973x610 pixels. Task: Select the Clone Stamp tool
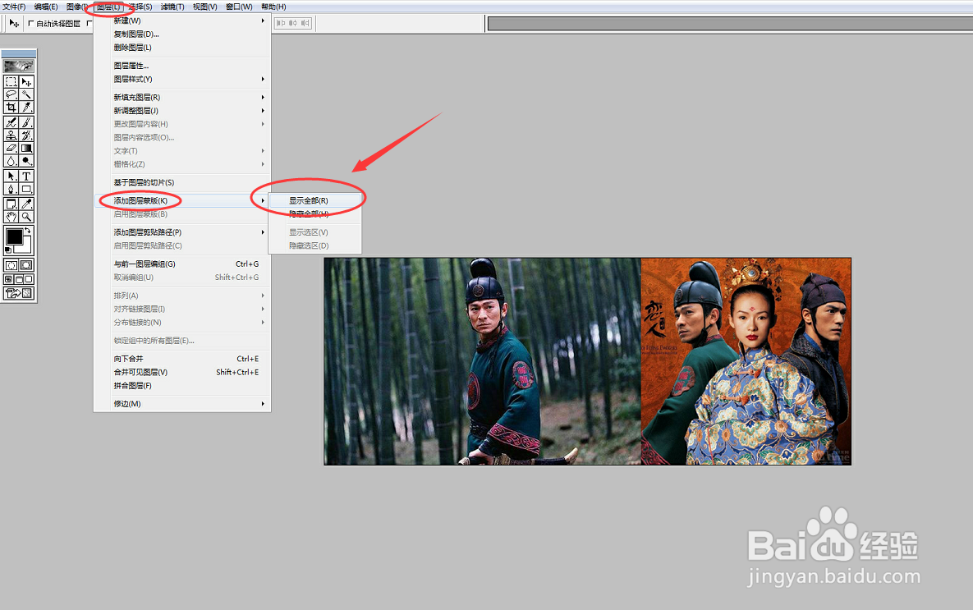click(11, 135)
